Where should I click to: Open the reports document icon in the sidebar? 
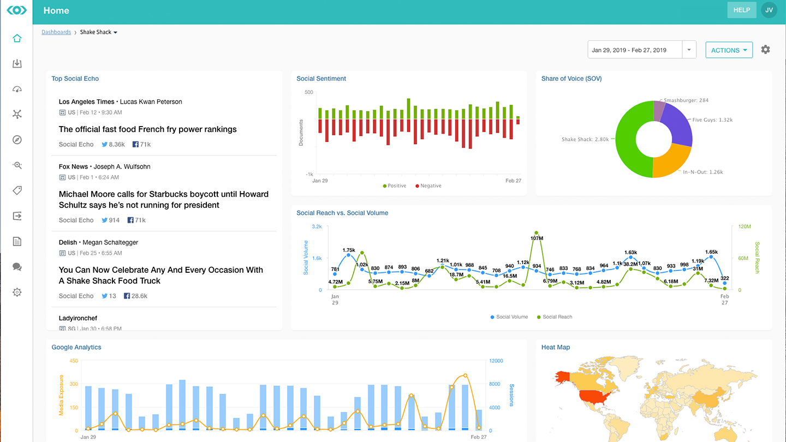click(x=17, y=241)
